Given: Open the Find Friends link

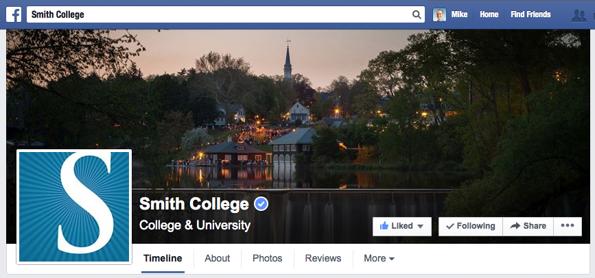Looking at the screenshot, I should (530, 14).
